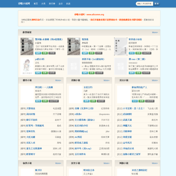Open the 宠物小精灵之冠军 list entry
176x176 pixels.
pos(132,154)
